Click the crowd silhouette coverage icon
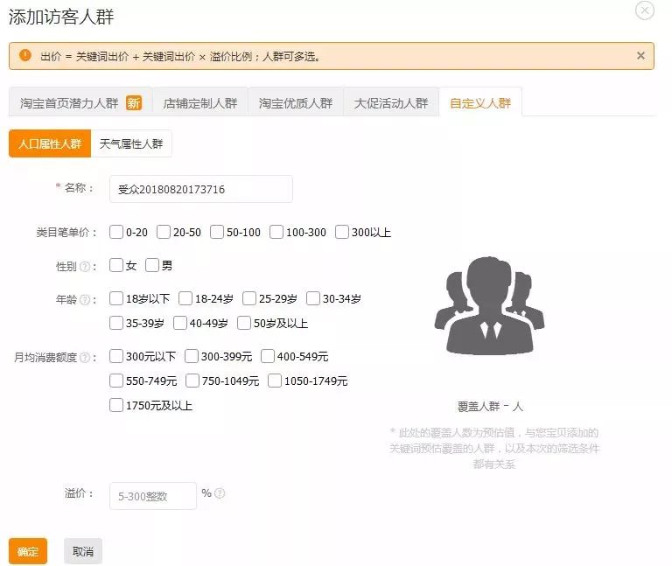Image resolution: width=672 pixels, height=566 pixels. coord(489,306)
